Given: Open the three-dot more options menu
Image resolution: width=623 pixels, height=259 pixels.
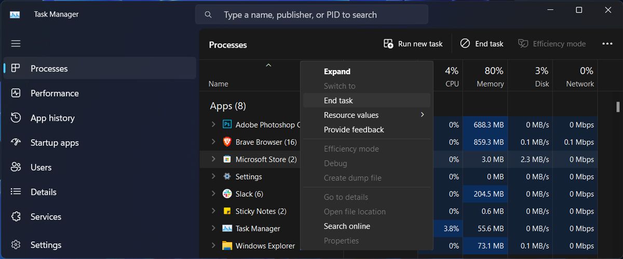Looking at the screenshot, I should (x=607, y=44).
